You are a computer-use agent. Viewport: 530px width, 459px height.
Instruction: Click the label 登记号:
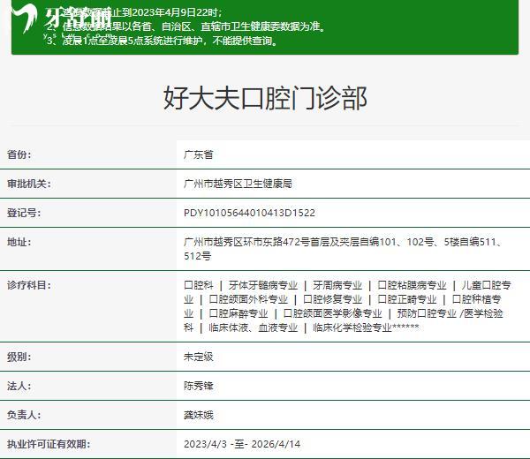pos(24,213)
